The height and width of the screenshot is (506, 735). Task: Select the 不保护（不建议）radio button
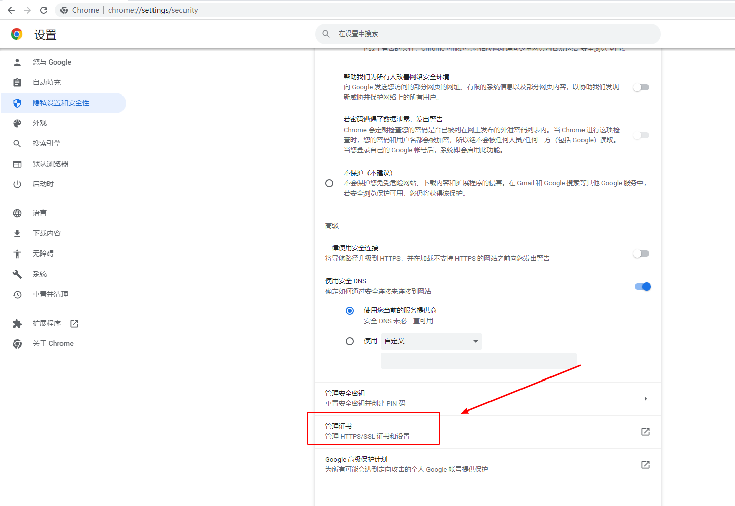(x=329, y=183)
